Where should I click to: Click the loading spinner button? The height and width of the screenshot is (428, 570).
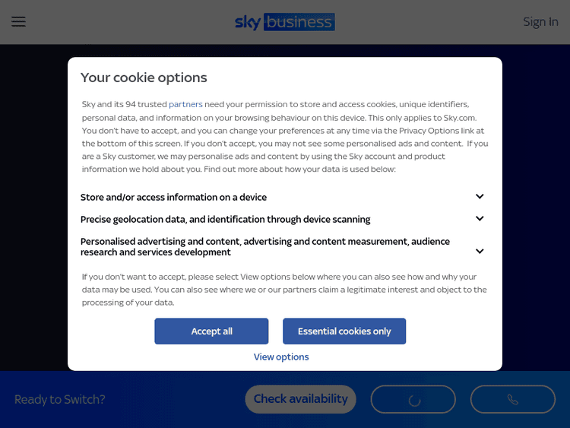click(413, 399)
